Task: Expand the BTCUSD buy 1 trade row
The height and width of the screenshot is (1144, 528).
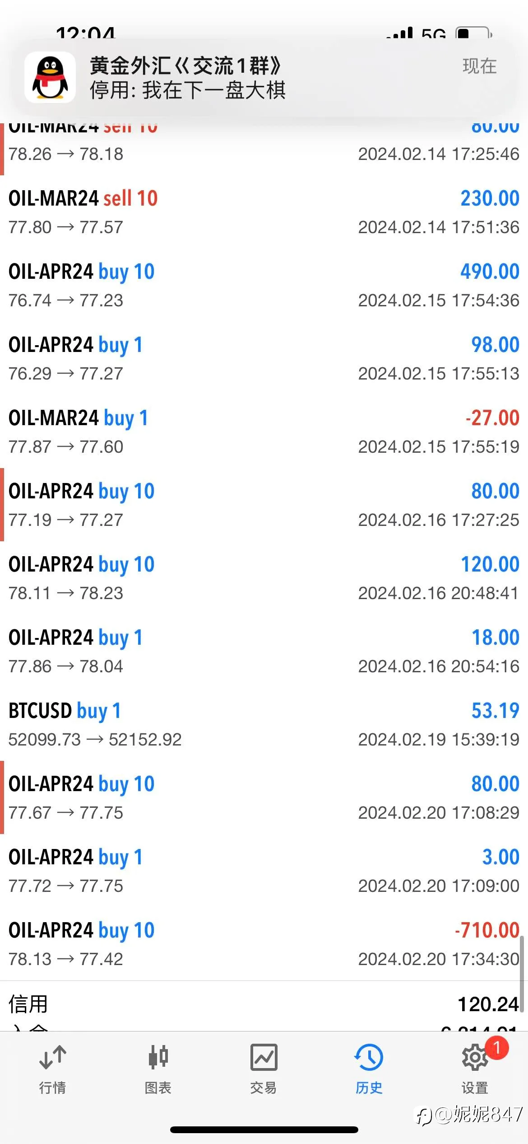Action: [x=264, y=724]
